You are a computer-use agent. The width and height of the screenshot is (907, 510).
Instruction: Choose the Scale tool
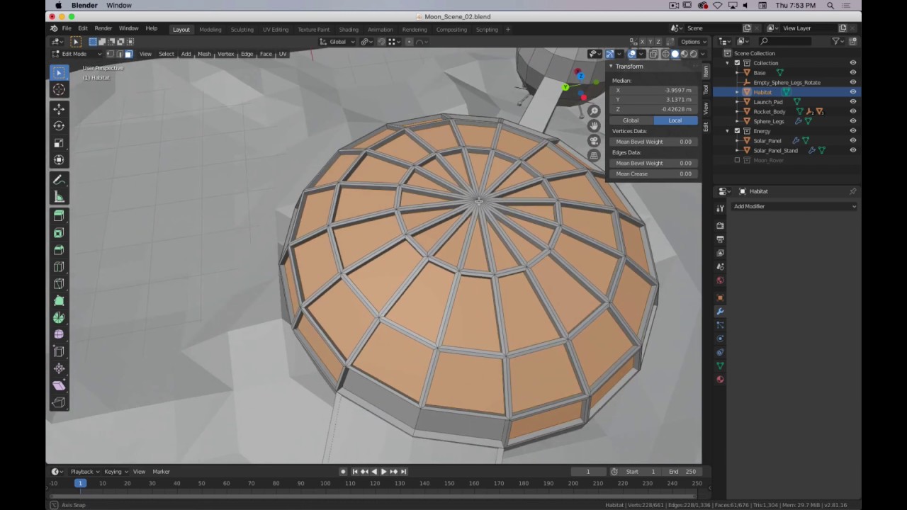click(x=59, y=143)
